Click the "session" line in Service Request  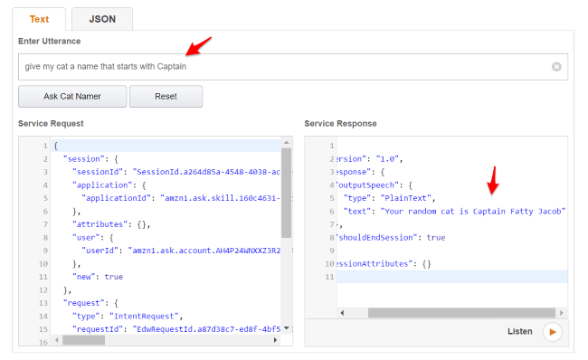(x=91, y=159)
